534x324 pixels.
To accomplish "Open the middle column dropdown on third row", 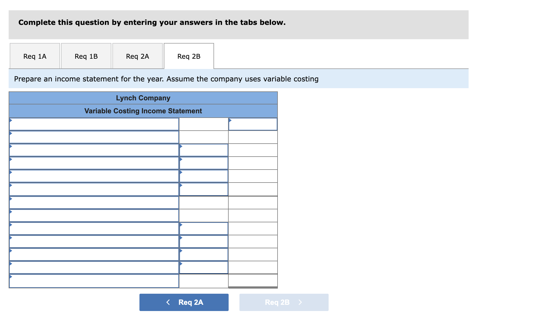I will 203,150.
